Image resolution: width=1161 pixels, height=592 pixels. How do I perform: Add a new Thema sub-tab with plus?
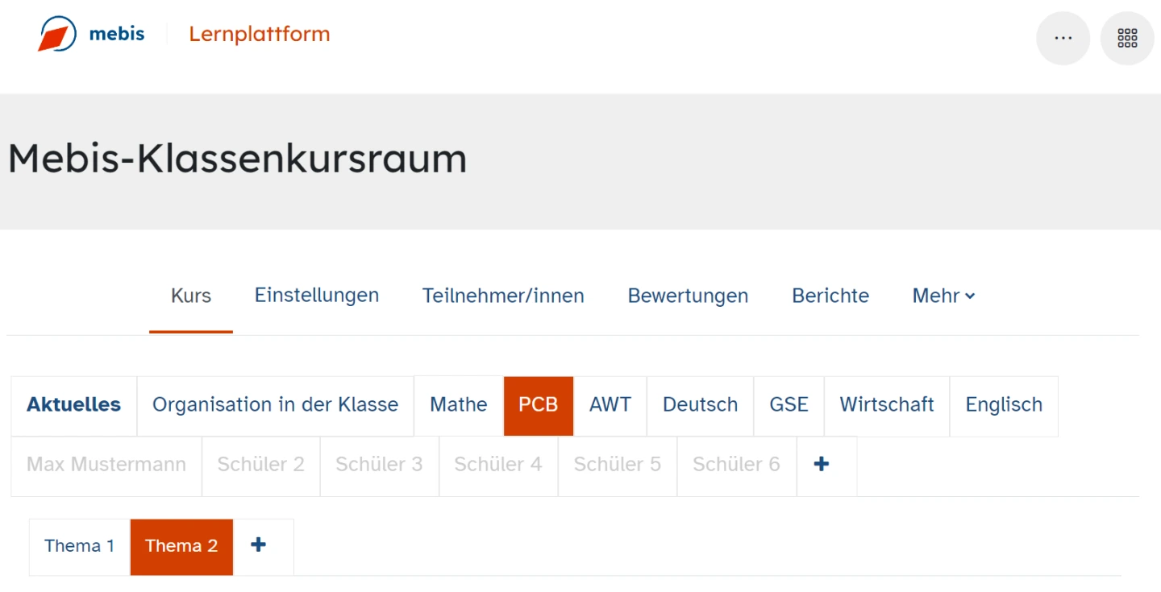tap(258, 545)
